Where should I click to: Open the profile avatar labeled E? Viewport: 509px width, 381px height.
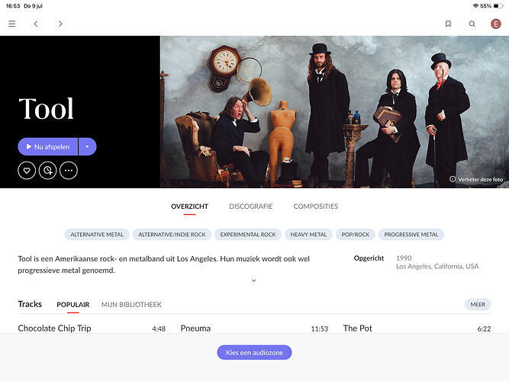click(496, 24)
